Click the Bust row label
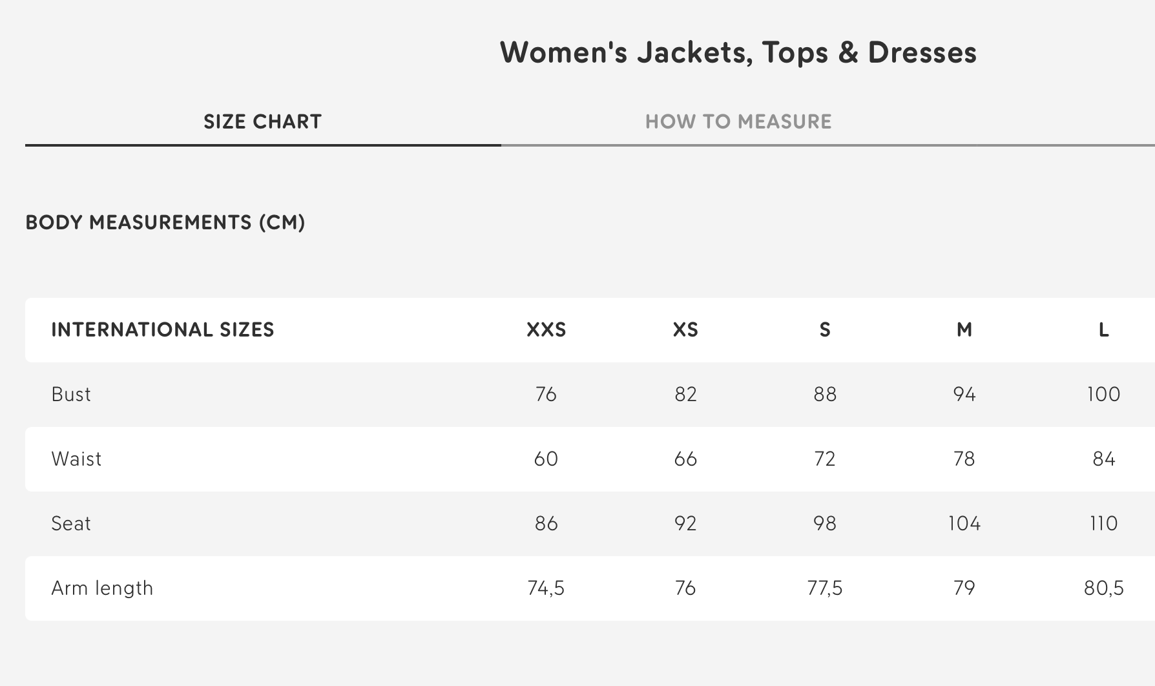This screenshot has height=686, width=1155. coord(71,394)
